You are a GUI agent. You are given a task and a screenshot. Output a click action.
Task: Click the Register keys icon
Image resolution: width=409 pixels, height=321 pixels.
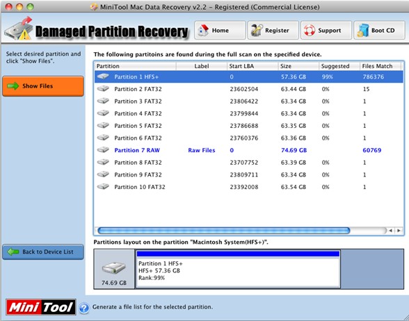point(257,31)
